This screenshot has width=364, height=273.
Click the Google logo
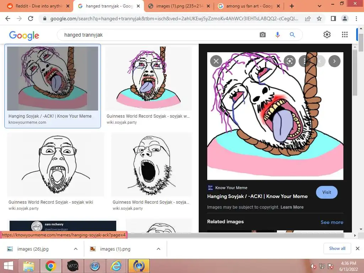pyautogui.click(x=24, y=36)
